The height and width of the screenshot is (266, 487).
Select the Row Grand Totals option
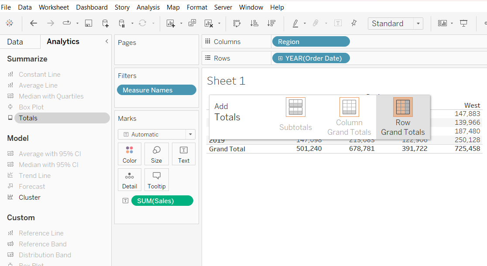tap(403, 117)
